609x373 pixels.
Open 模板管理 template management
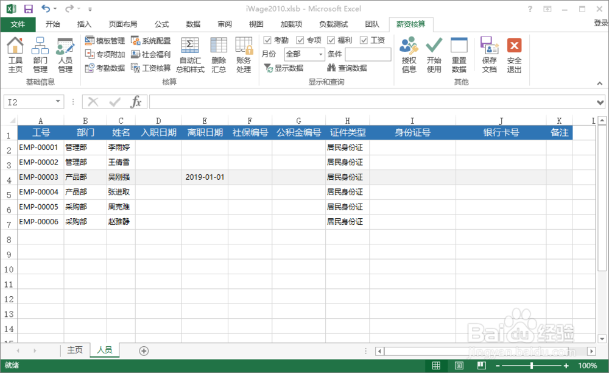click(105, 40)
